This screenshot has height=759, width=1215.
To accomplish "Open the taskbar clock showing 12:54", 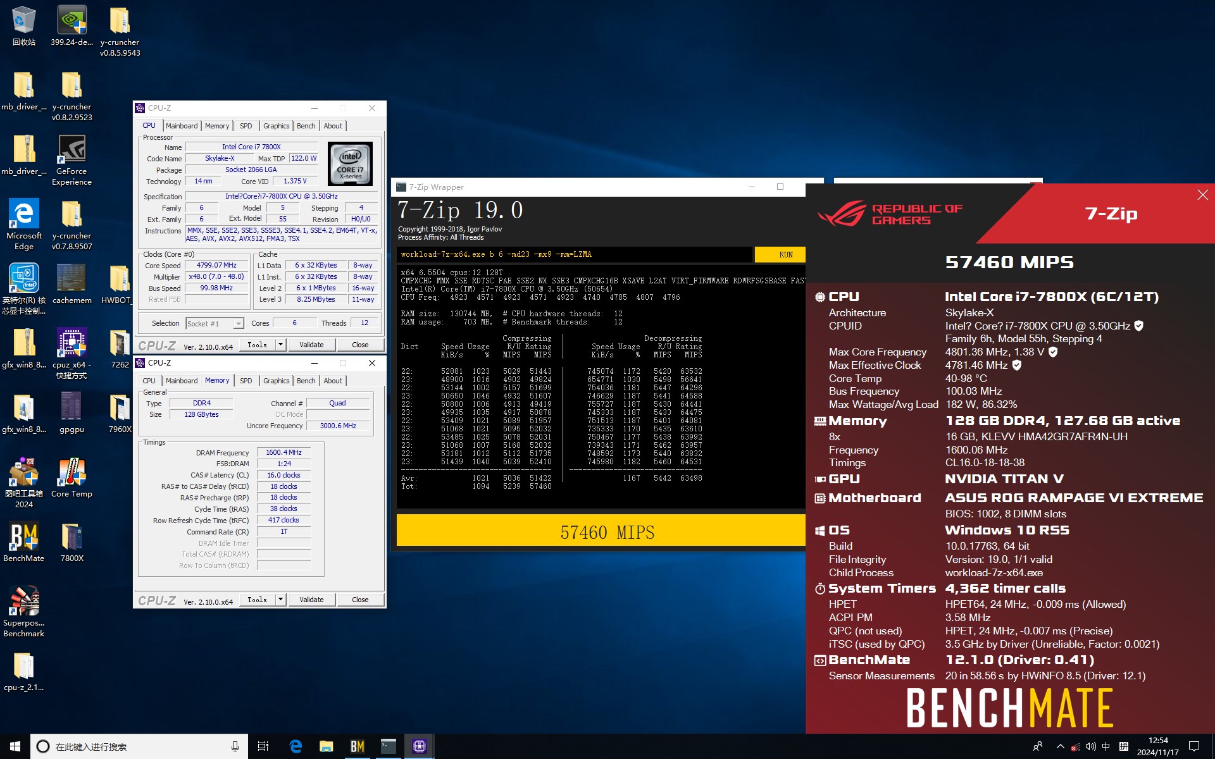I will coord(1157,746).
